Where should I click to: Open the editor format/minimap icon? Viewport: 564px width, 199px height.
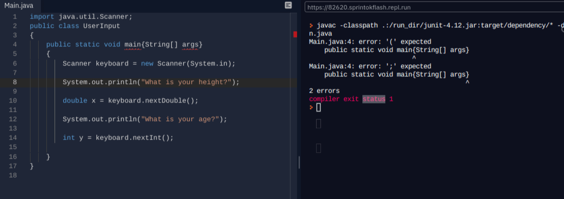tap(288, 5)
